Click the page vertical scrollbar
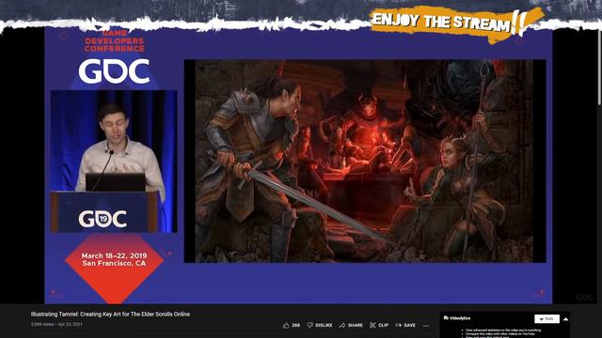 [x=600, y=67]
